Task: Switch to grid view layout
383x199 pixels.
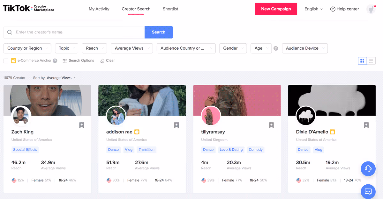Action: click(x=362, y=60)
